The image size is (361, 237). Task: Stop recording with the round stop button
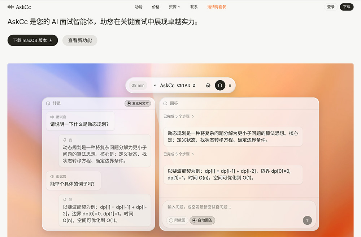(220, 86)
